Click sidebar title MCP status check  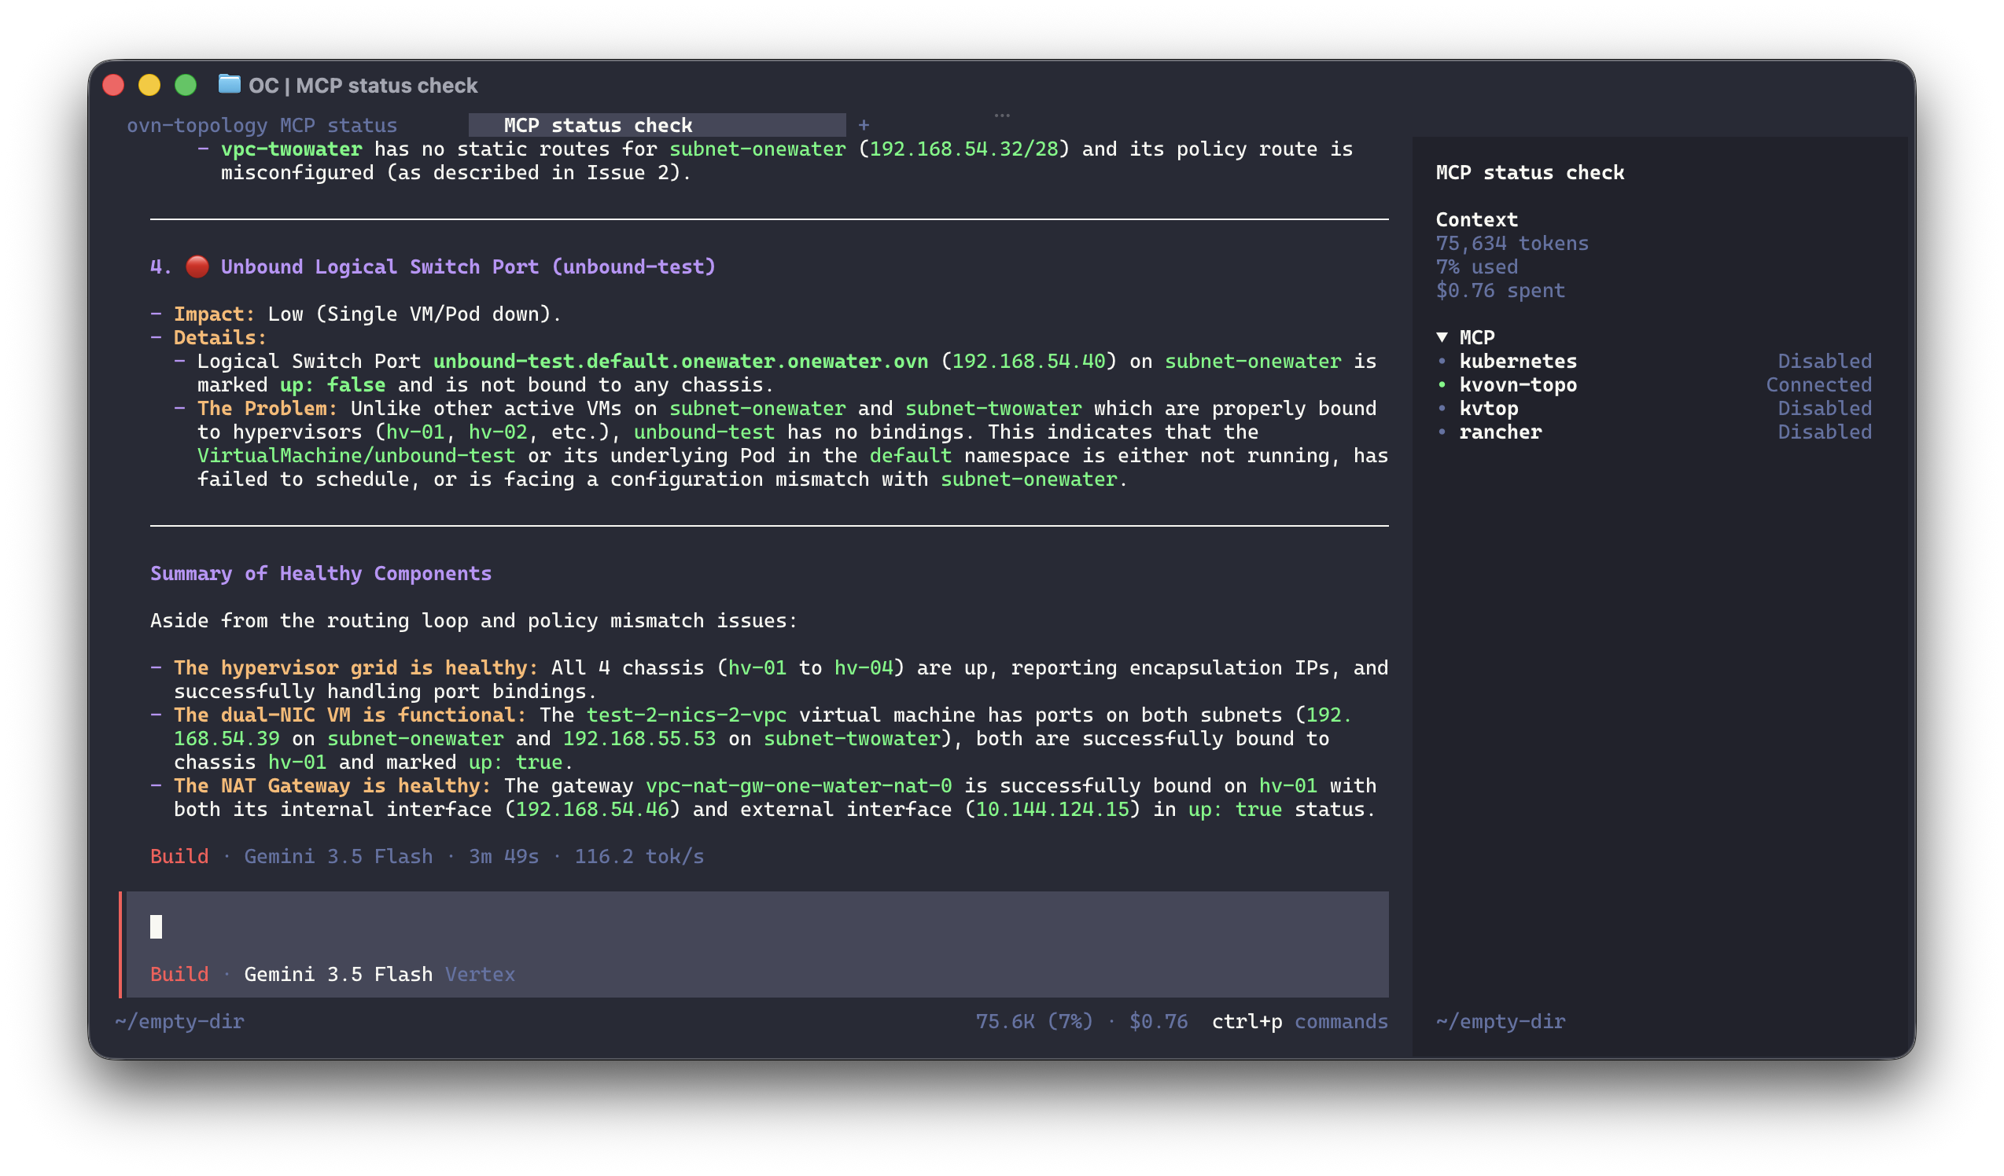point(1529,173)
